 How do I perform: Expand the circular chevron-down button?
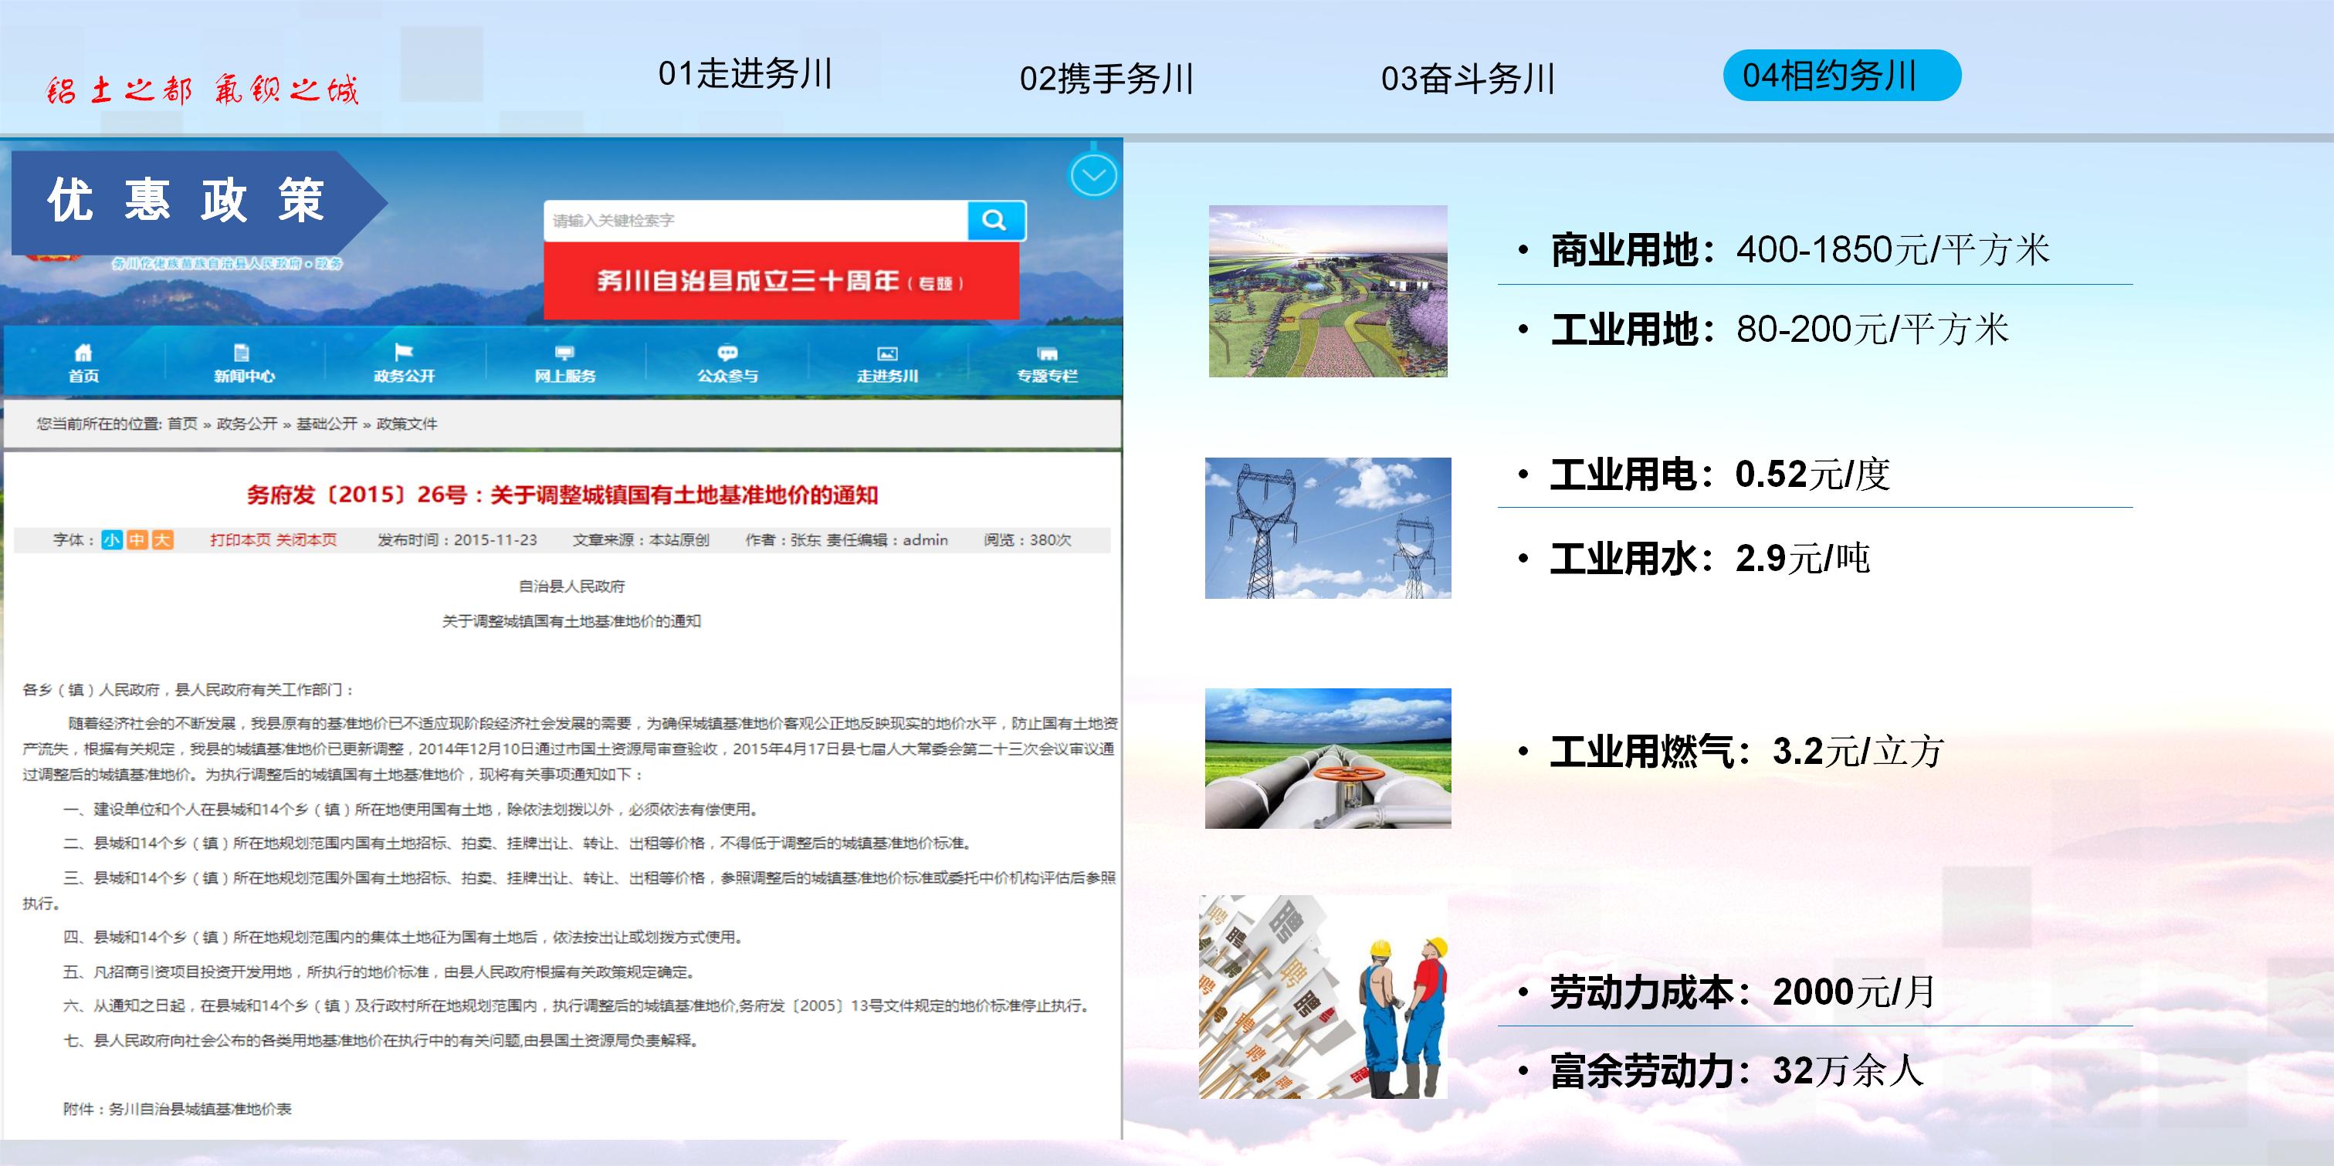pos(1093,176)
